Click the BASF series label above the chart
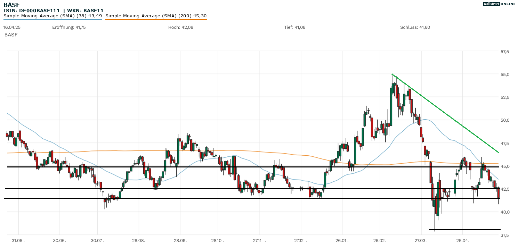The height and width of the screenshot is (242, 518). tap(11, 35)
